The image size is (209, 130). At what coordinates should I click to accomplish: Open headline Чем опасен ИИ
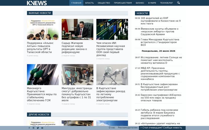pyautogui.click(x=111, y=49)
